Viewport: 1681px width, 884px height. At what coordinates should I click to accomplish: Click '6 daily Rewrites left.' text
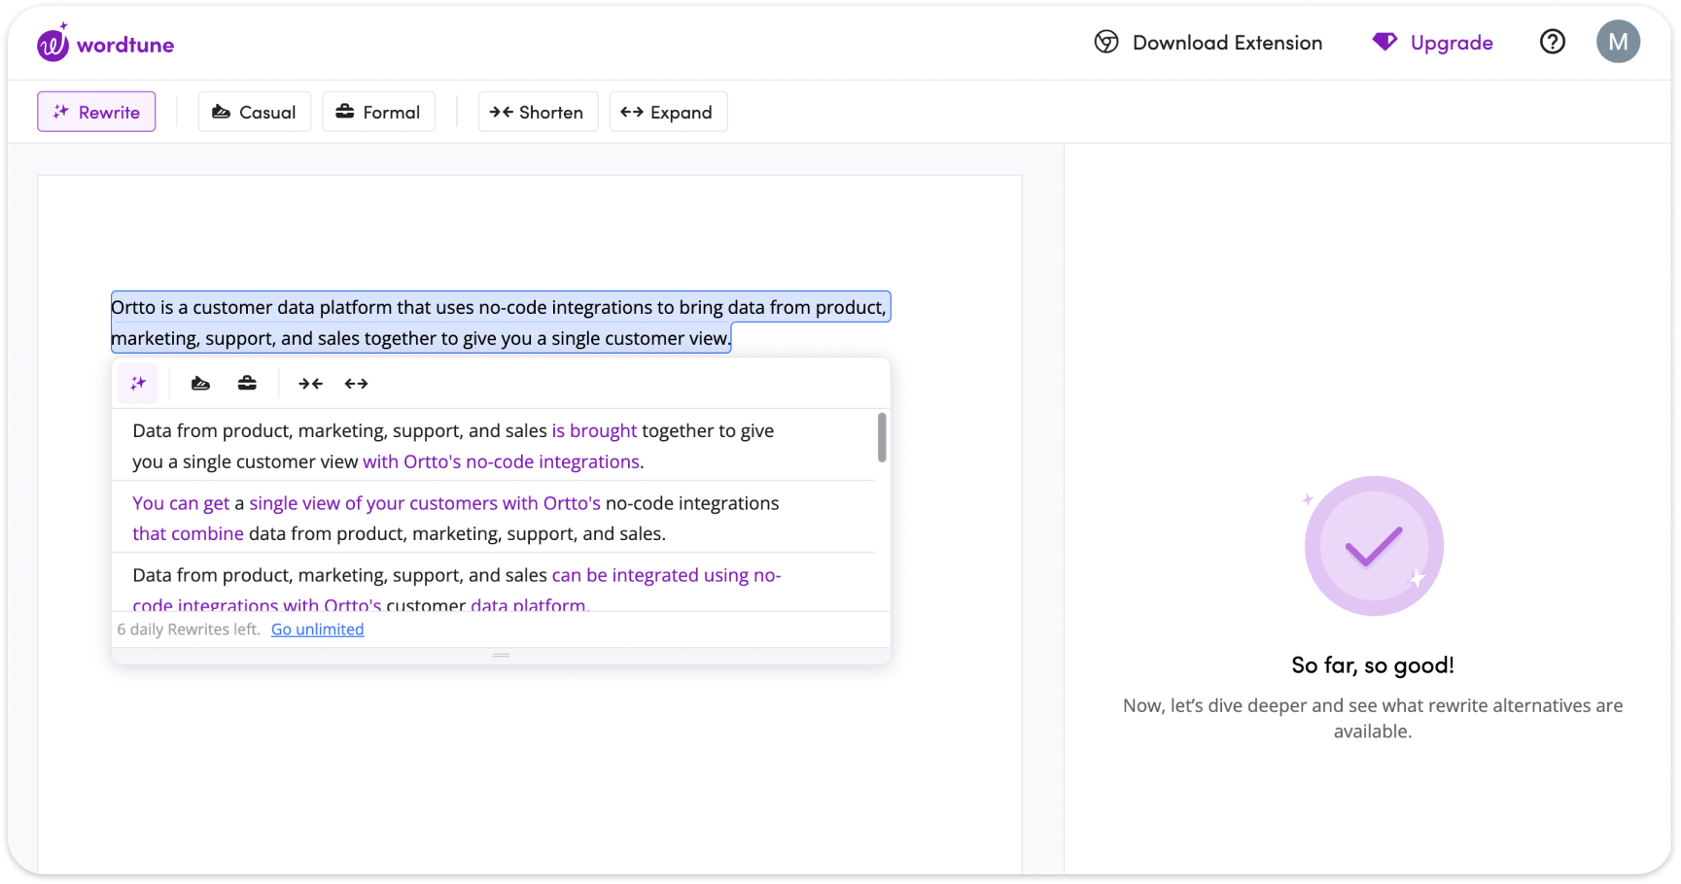pos(189,629)
